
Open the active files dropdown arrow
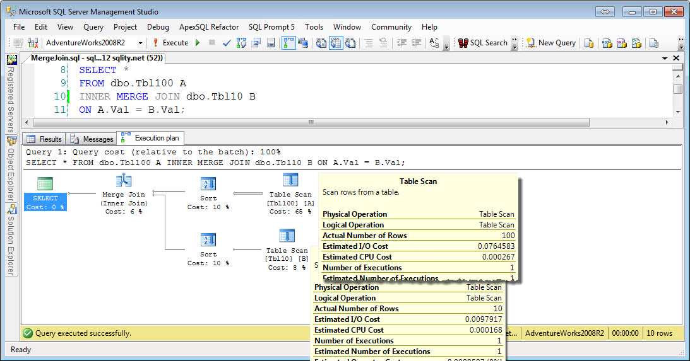tap(665, 58)
